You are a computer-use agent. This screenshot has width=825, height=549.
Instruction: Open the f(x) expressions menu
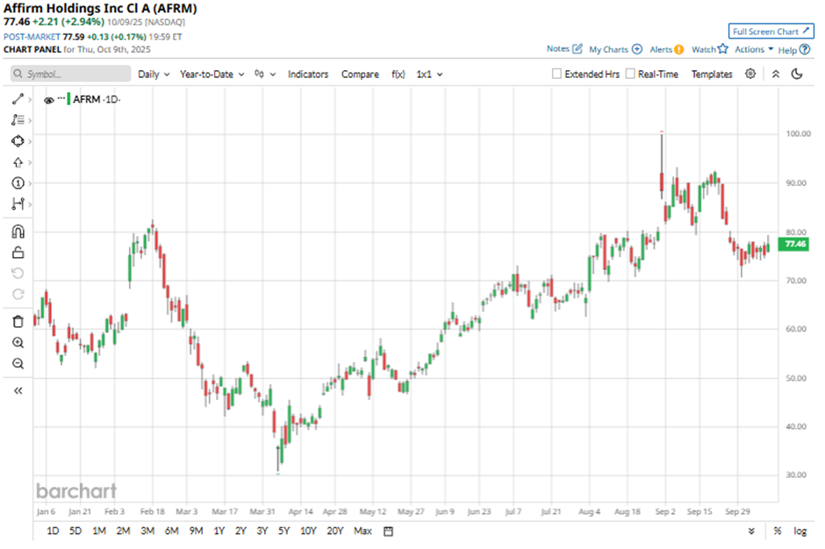coord(398,75)
